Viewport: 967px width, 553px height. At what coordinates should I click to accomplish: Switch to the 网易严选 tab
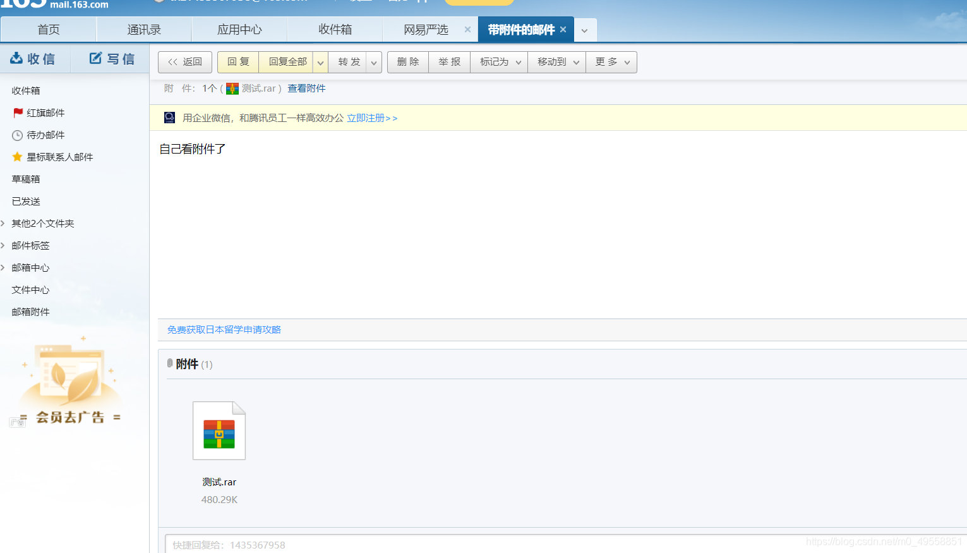[x=426, y=30]
